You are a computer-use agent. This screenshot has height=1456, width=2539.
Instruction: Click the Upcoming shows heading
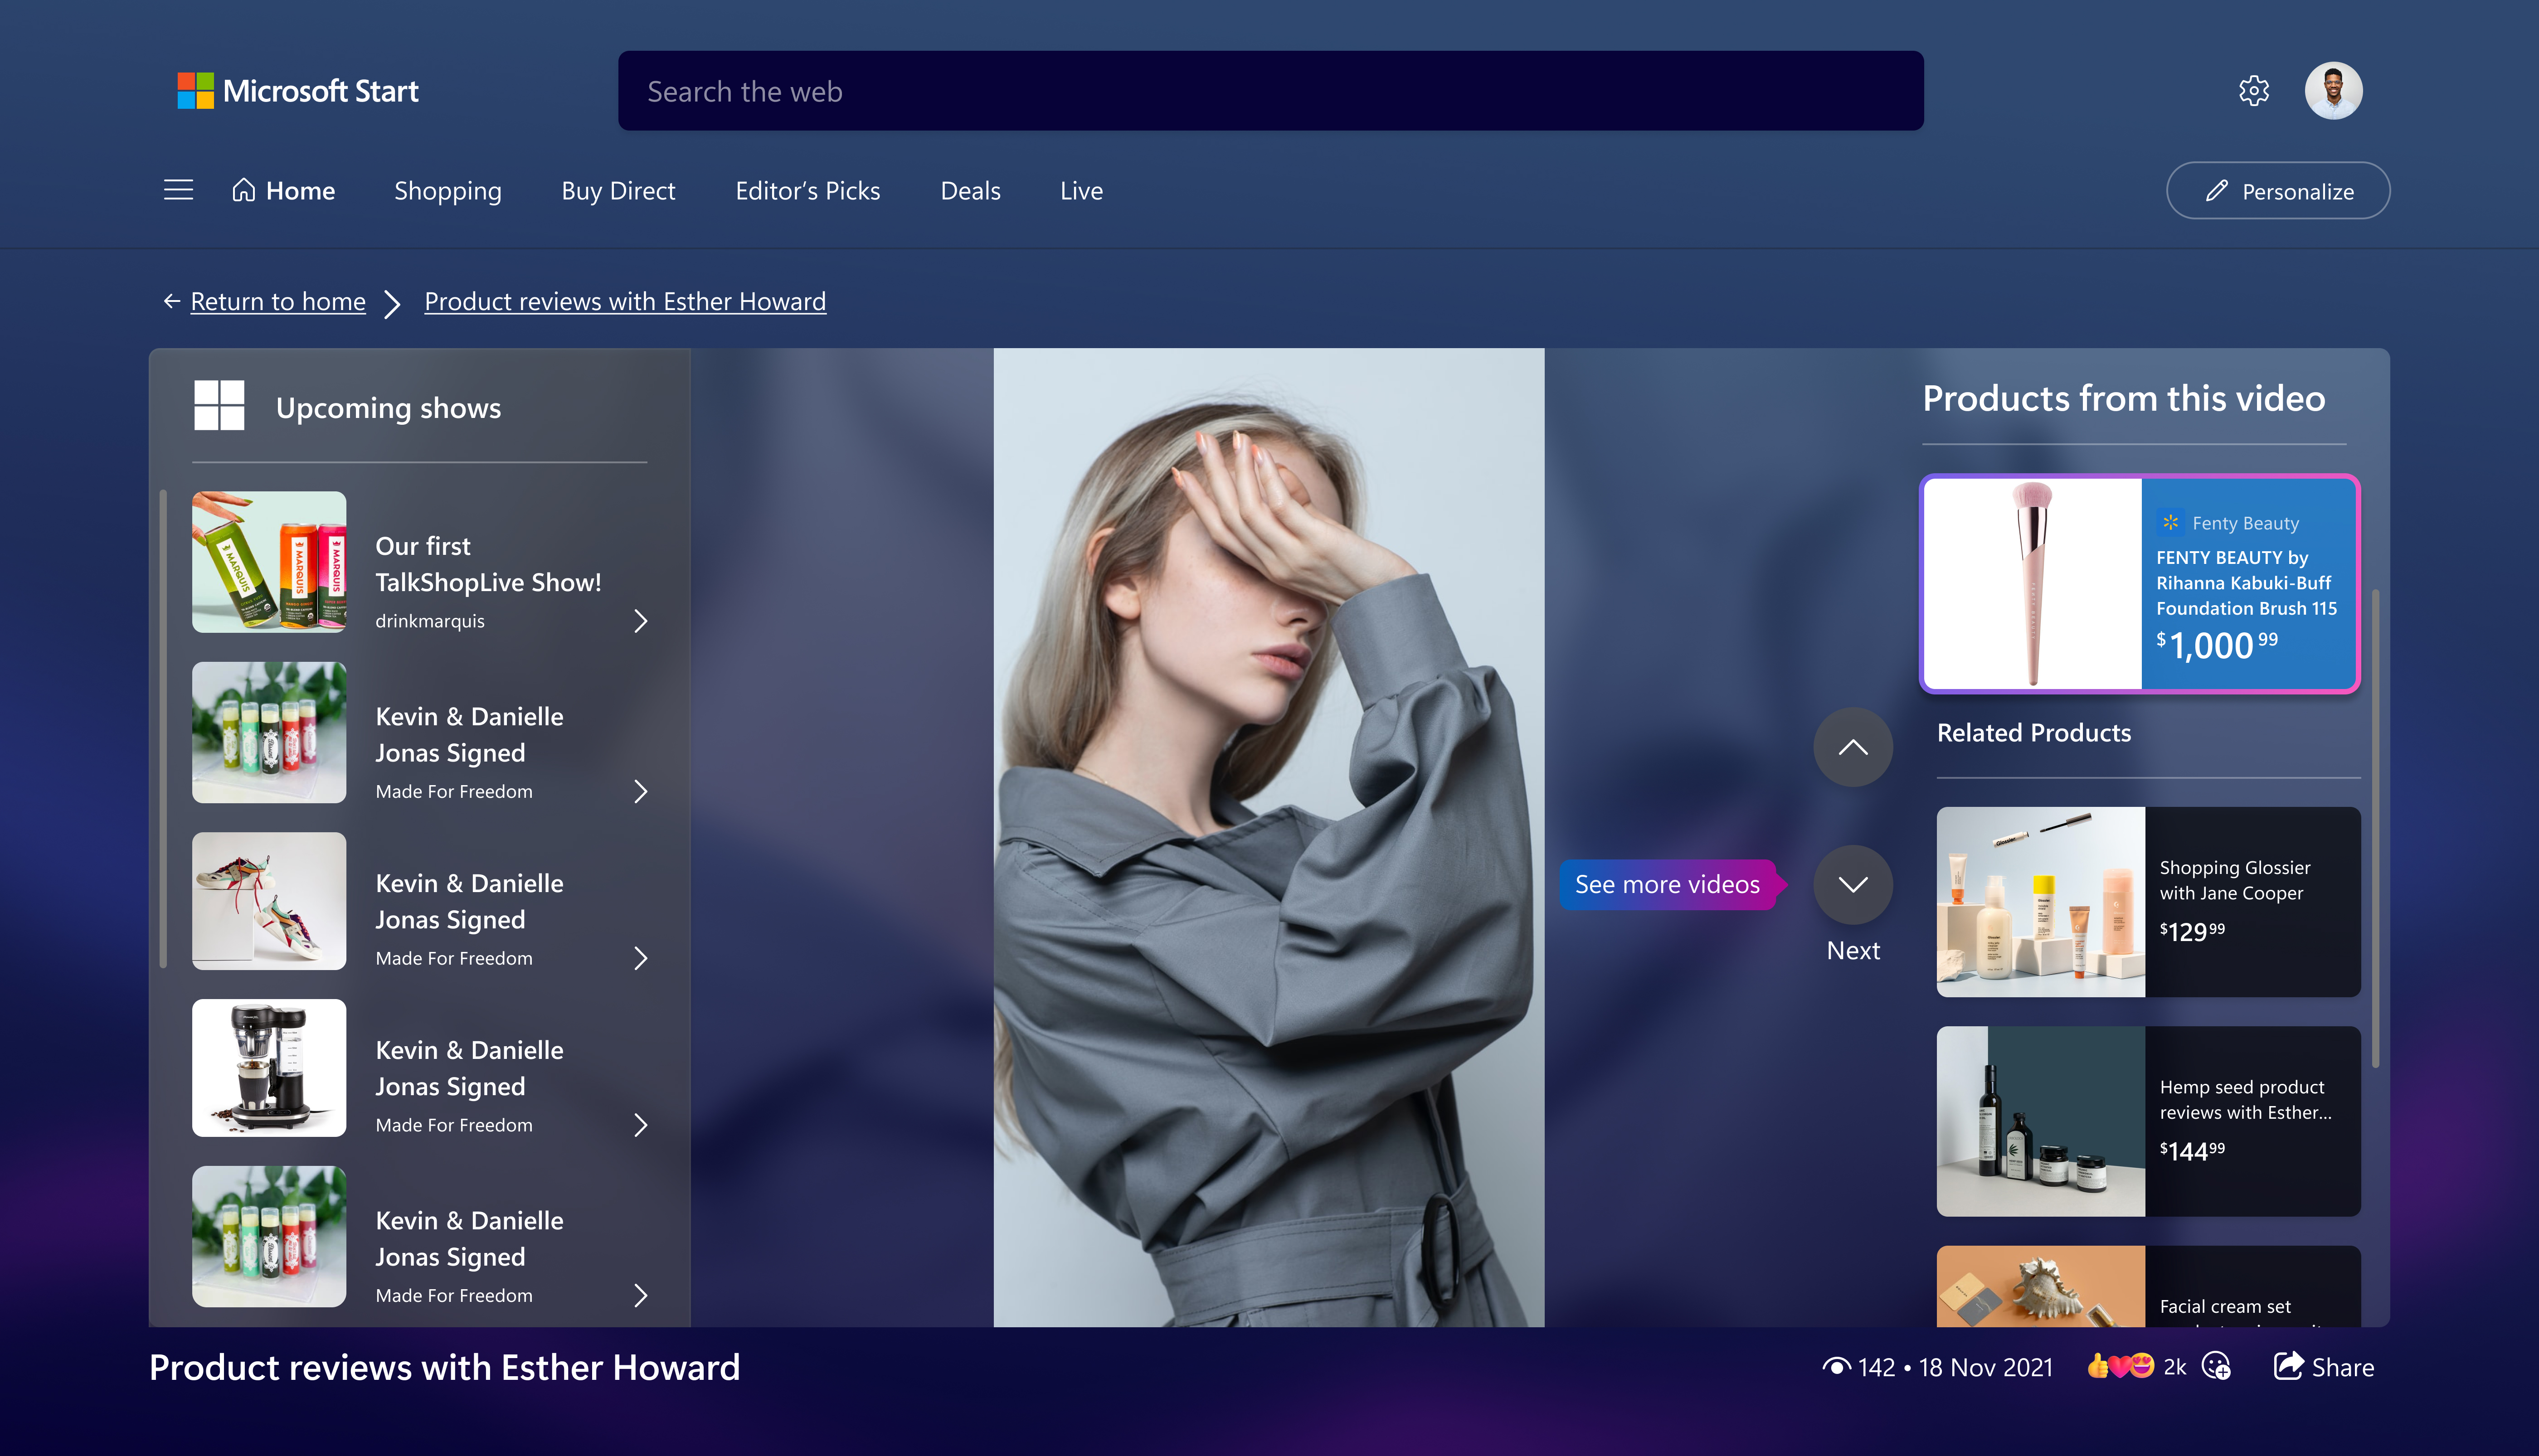tap(388, 407)
